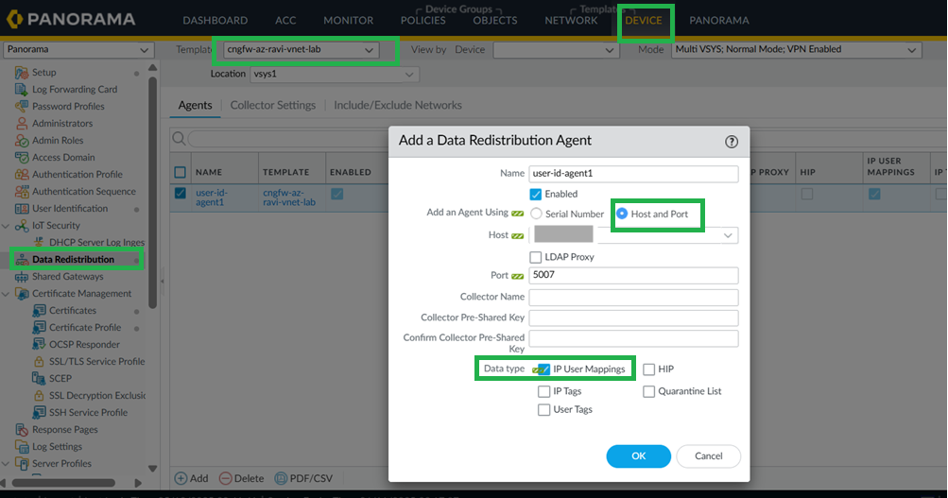Check the HIP data type checkbox
Image resolution: width=948 pixels, height=498 pixels.
pos(649,369)
